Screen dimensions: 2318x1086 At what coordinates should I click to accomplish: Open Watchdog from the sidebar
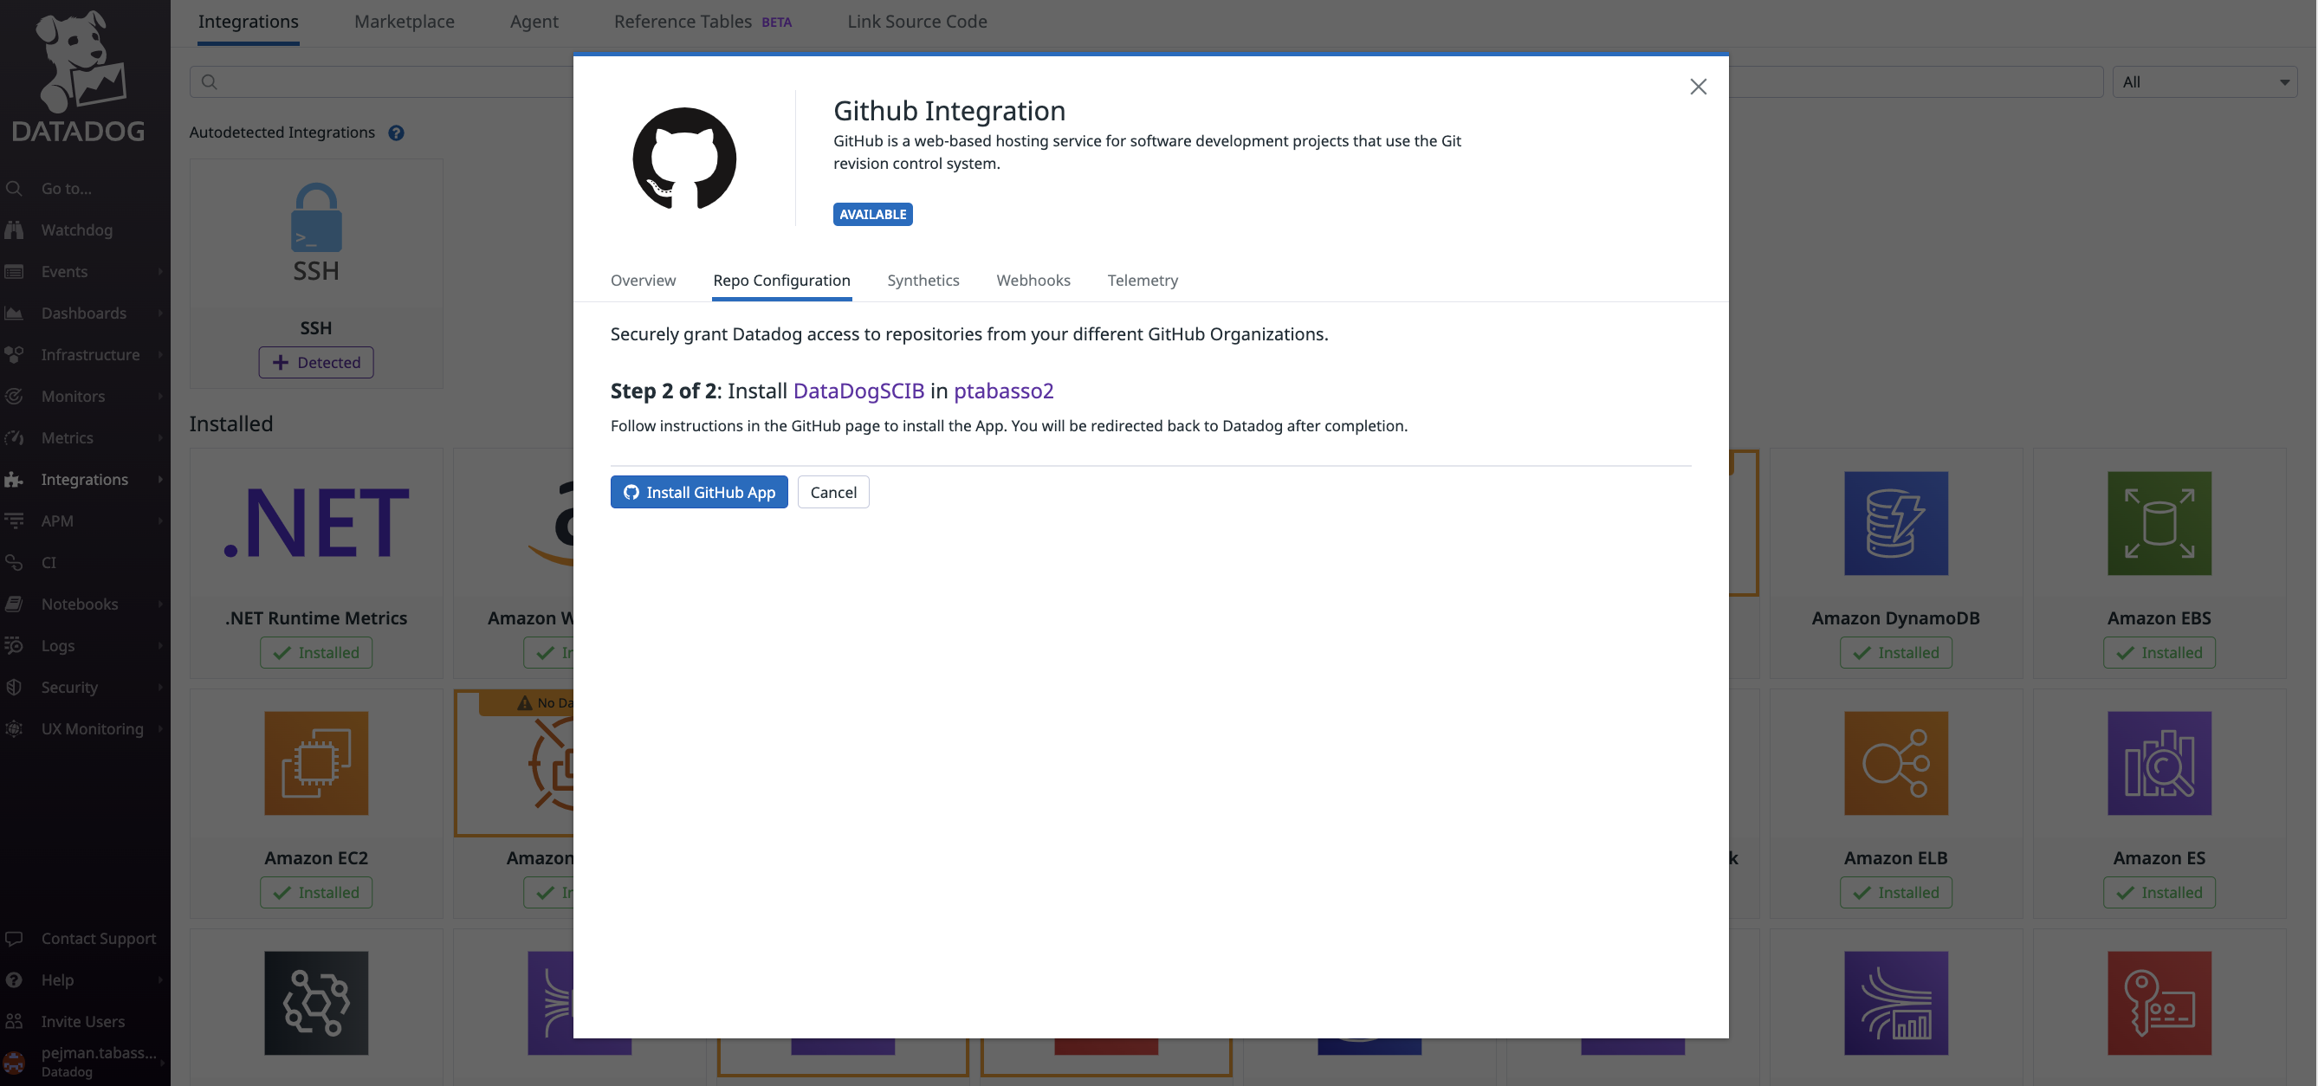pyautogui.click(x=76, y=229)
